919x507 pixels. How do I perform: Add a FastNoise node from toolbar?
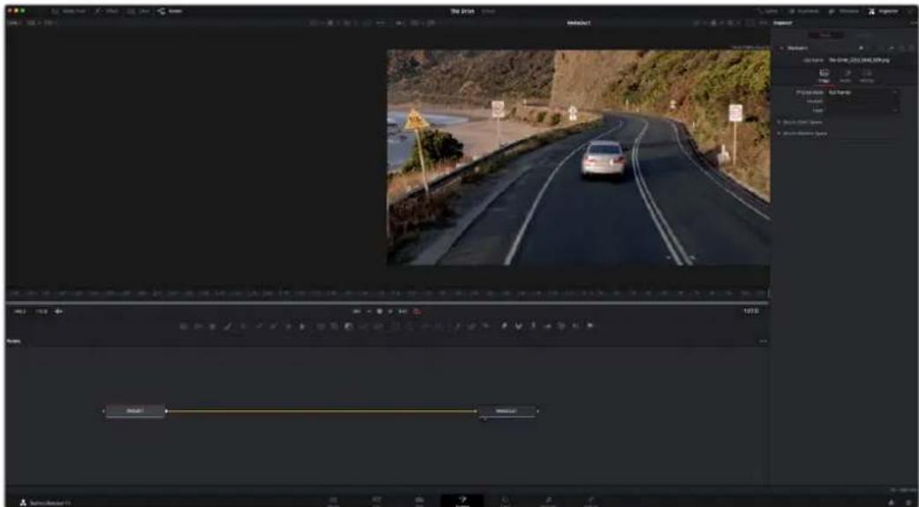tap(197, 326)
